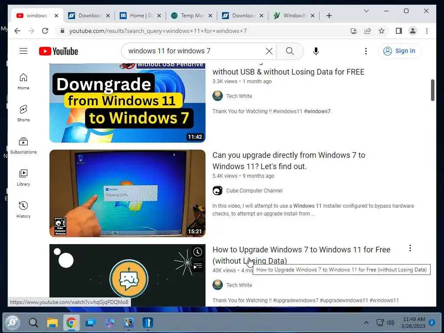Click the install app icon in address bar
The image size is (444, 333).
(x=354, y=31)
